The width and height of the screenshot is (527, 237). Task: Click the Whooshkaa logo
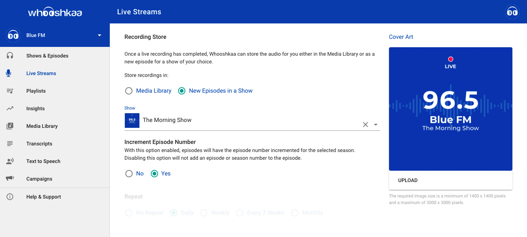pos(55,12)
